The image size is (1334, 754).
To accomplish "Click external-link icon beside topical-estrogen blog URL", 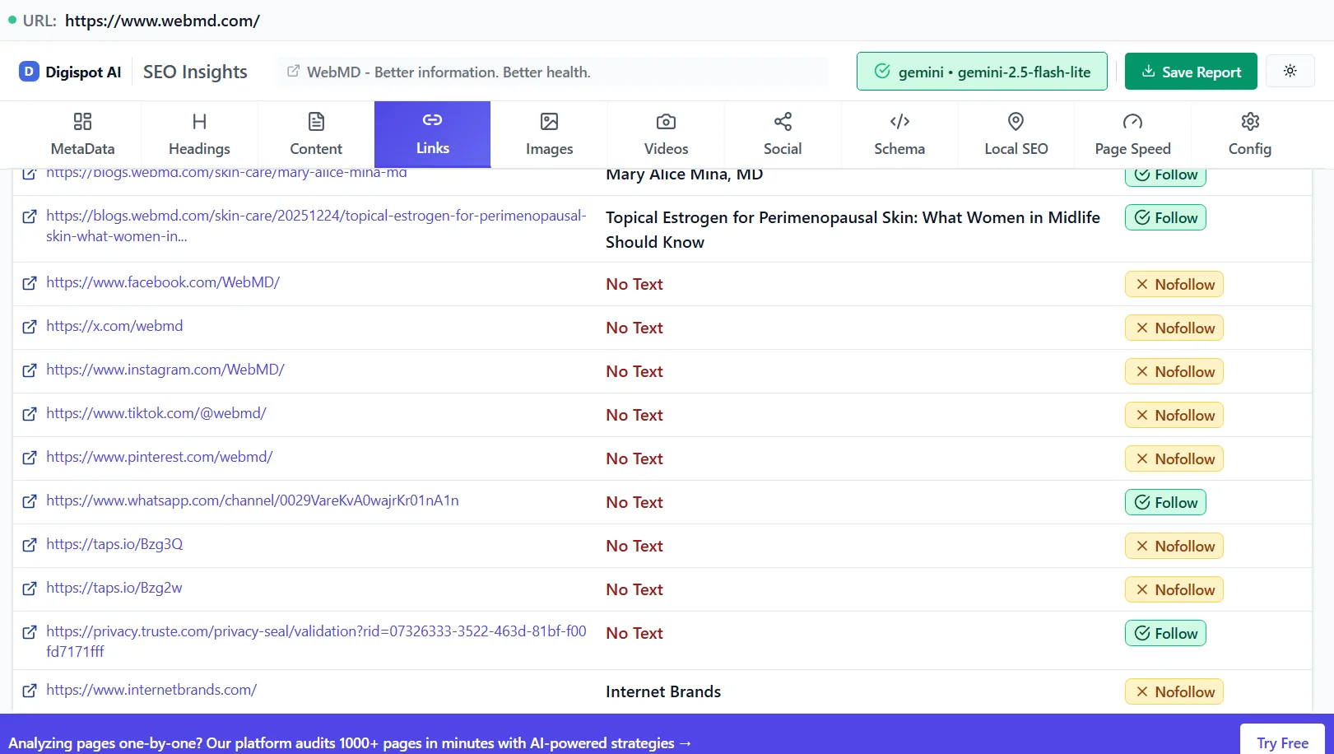I will coord(30,216).
